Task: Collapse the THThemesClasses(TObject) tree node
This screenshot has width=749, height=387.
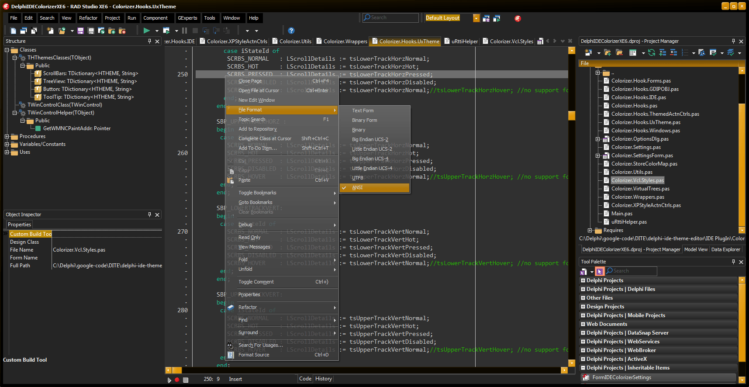Action: tap(14, 58)
